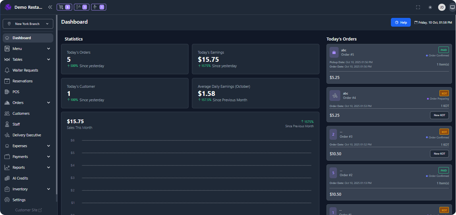456x215 pixels.
Task: Click the delivery scooter icon on Order #4
Action: pyautogui.click(x=334, y=96)
